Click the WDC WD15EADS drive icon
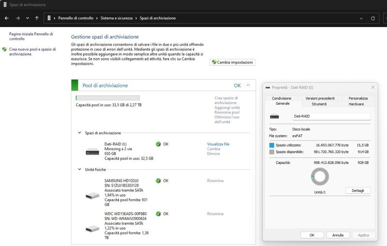The height and width of the screenshot is (246, 387). (x=92, y=229)
